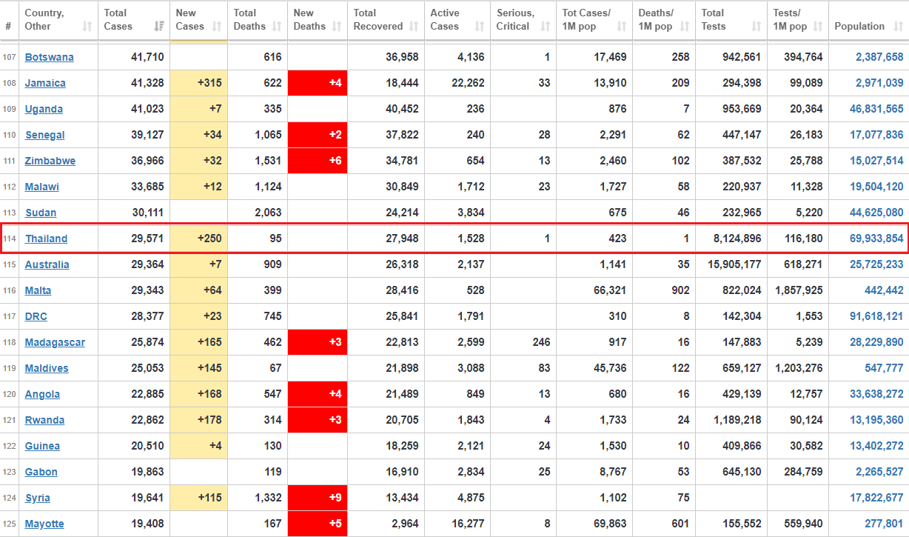Image resolution: width=909 pixels, height=537 pixels.
Task: Click Thailand's yellow New Cases cell
Action: (x=199, y=239)
